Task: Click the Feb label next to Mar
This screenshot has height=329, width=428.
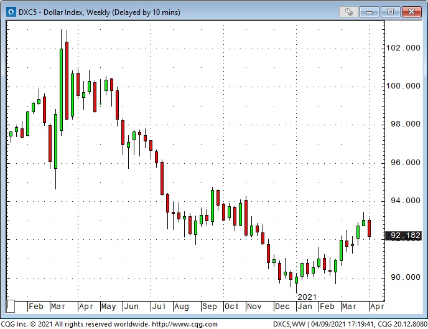Action: pos(36,307)
